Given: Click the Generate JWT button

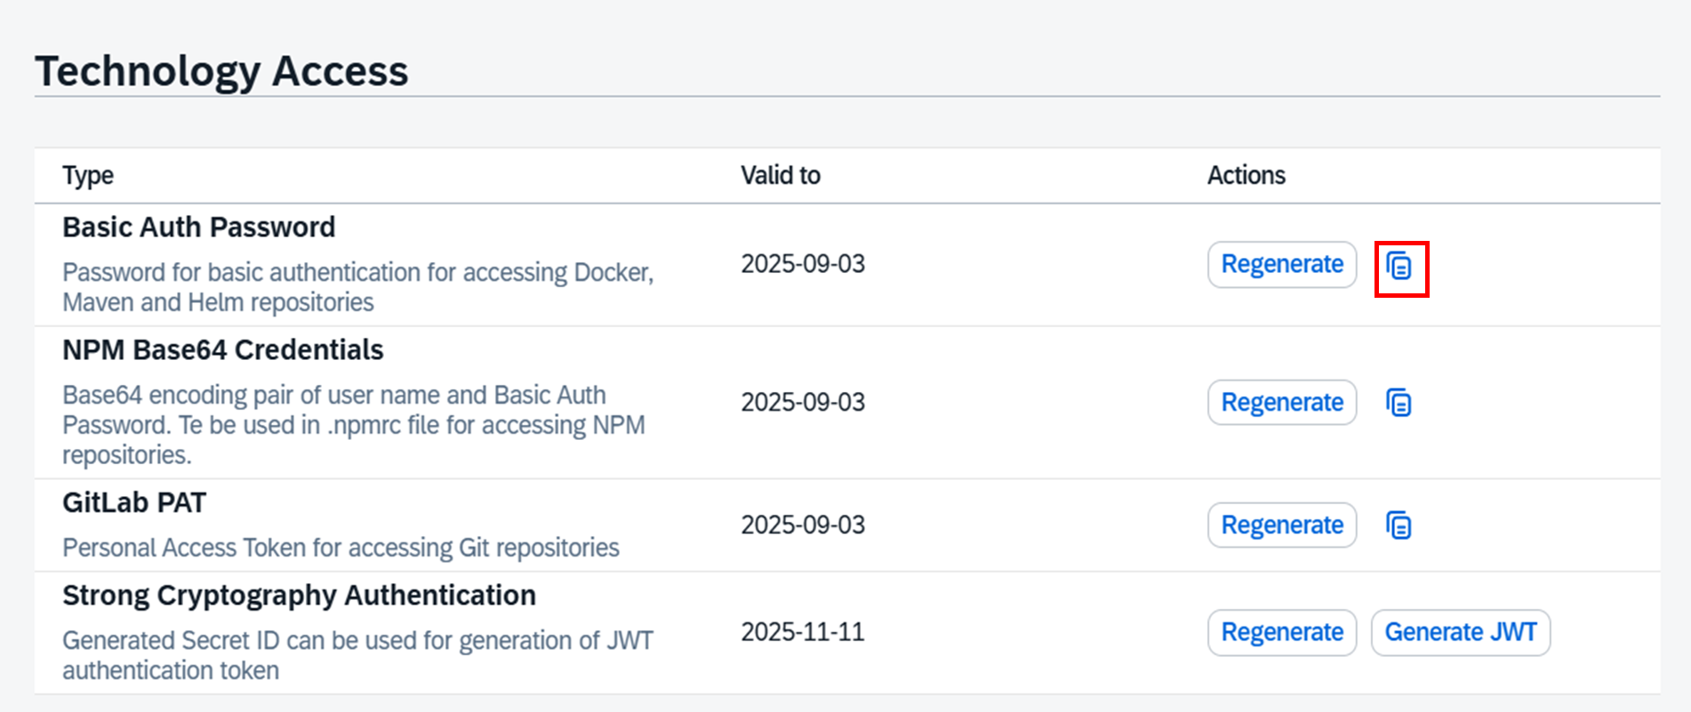Looking at the screenshot, I should coord(1461,632).
